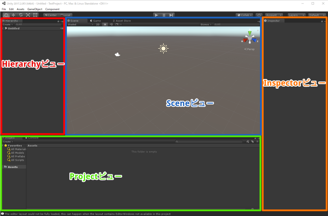Open the GameObject menu

click(x=35, y=9)
